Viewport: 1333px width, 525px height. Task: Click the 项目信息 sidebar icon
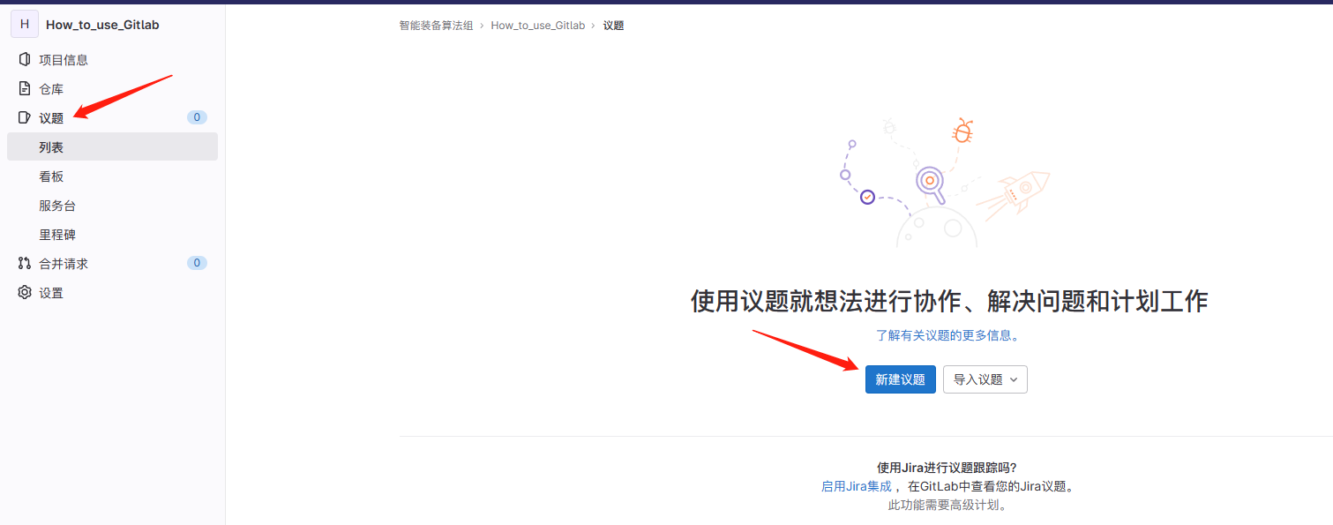[x=25, y=60]
